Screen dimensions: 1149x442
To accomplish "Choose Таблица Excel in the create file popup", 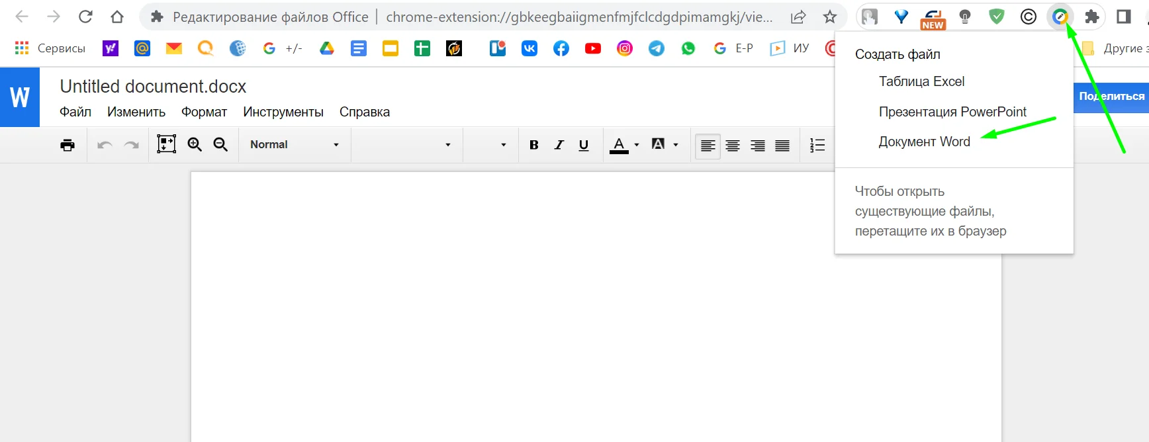I will pyautogui.click(x=921, y=81).
